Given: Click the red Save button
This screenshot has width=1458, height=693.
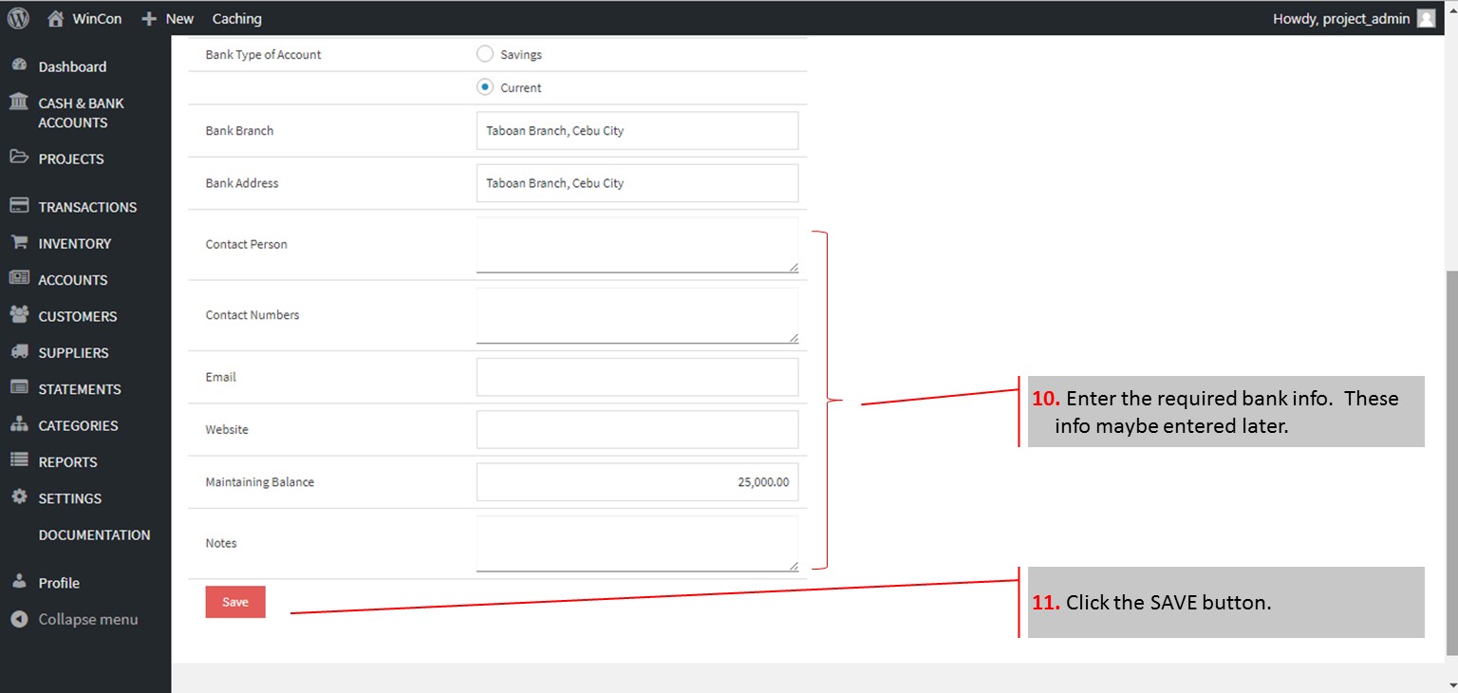Looking at the screenshot, I should (235, 602).
